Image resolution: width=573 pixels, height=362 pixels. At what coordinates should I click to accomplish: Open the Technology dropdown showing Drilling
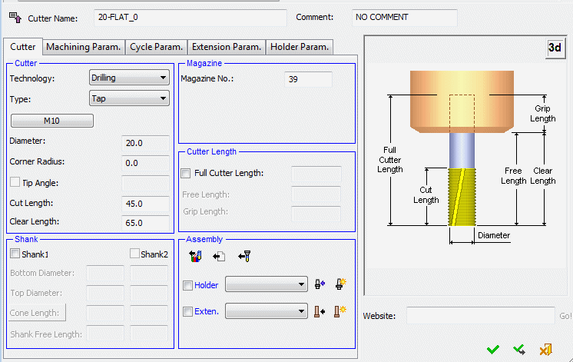pos(129,78)
